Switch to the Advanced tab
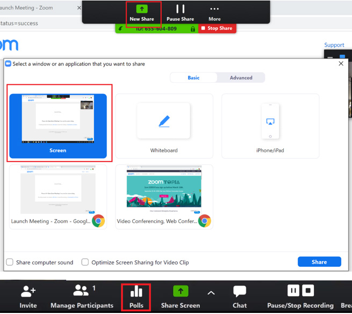This screenshot has height=314, width=352. (241, 78)
